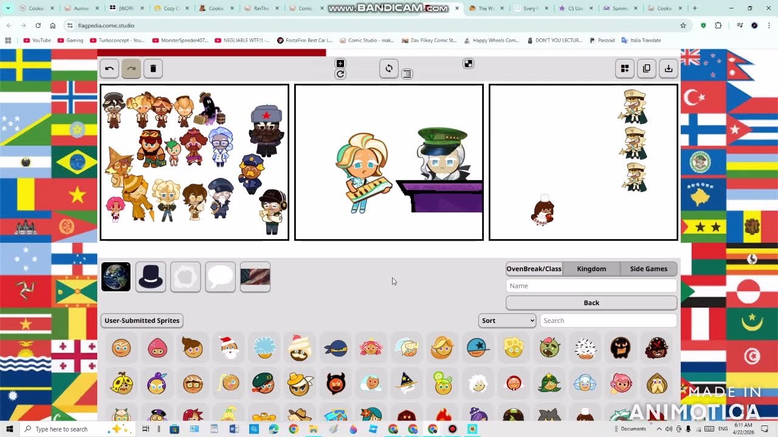Image resolution: width=778 pixels, height=437 pixels.
Task: Open the Windows Start menu
Action: [10, 429]
